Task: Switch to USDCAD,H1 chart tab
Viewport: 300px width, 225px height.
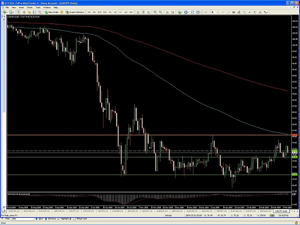Action: coord(206,211)
